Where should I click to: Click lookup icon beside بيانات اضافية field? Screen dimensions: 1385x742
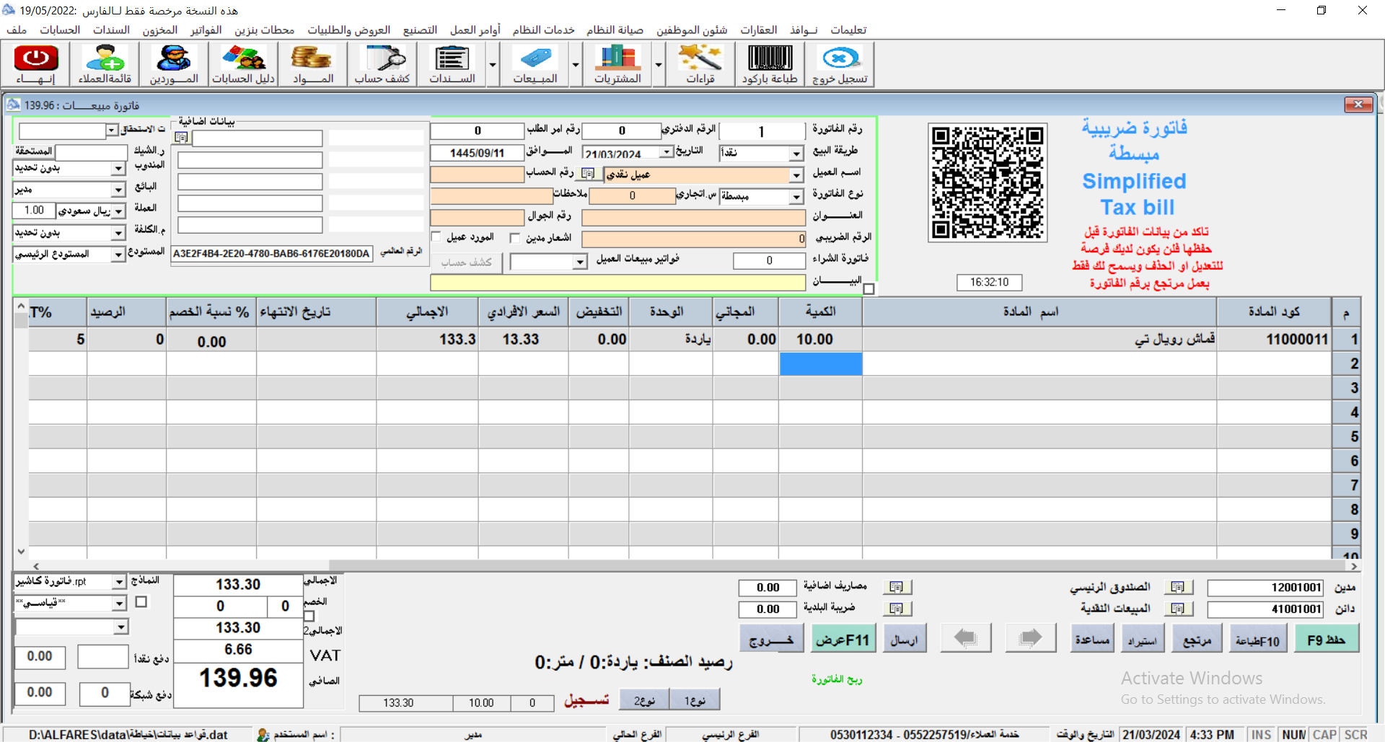(x=182, y=138)
